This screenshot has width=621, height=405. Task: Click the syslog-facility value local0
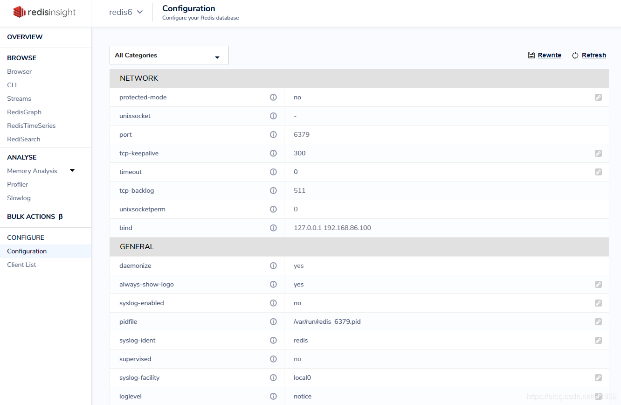pos(302,377)
